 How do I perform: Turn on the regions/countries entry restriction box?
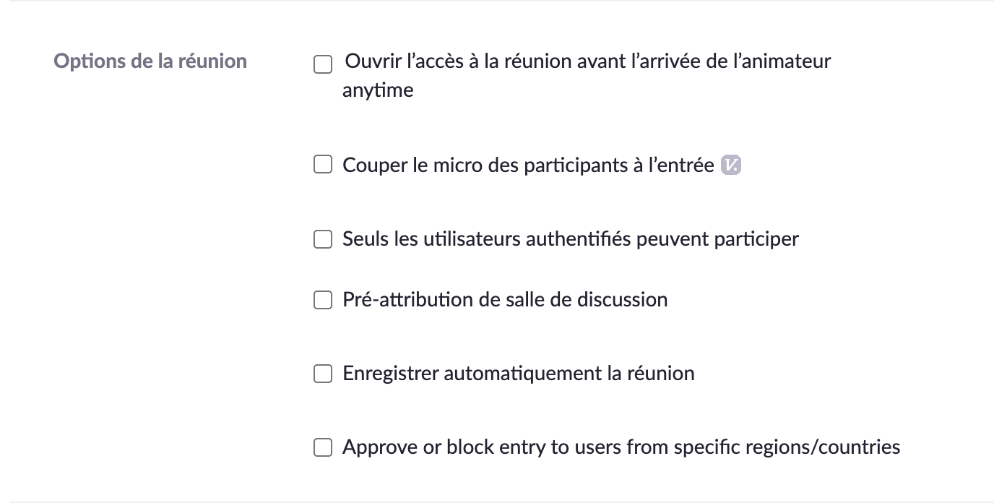point(322,447)
